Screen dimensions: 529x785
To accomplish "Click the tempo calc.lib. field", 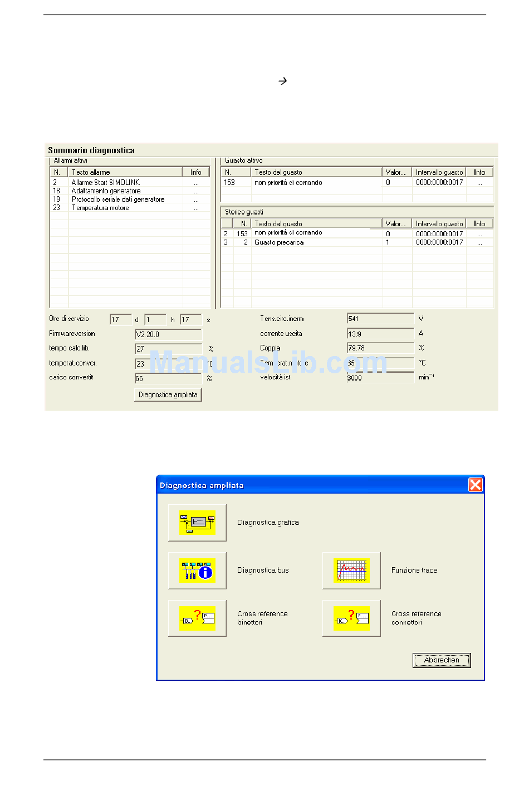I will point(168,349).
